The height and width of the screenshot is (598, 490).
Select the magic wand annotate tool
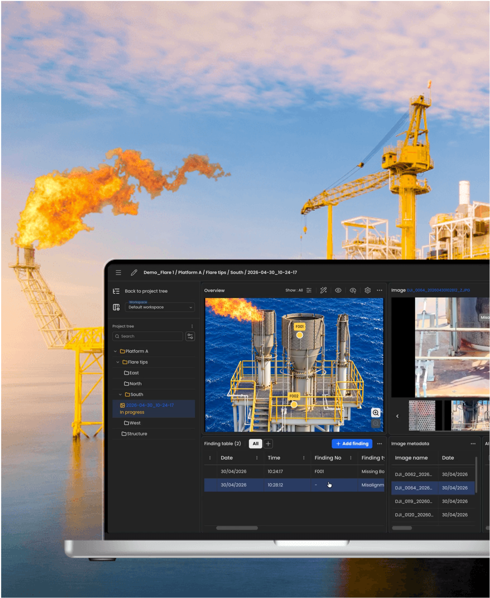pos(324,290)
